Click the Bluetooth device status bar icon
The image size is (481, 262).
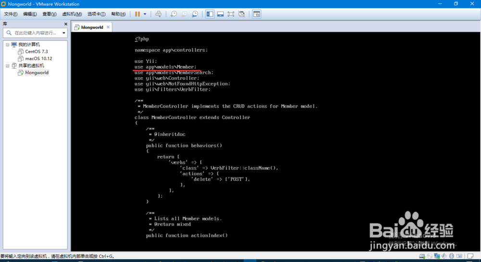pos(451,256)
